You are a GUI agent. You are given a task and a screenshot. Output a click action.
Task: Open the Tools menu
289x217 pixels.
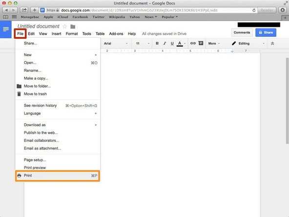point(86,34)
